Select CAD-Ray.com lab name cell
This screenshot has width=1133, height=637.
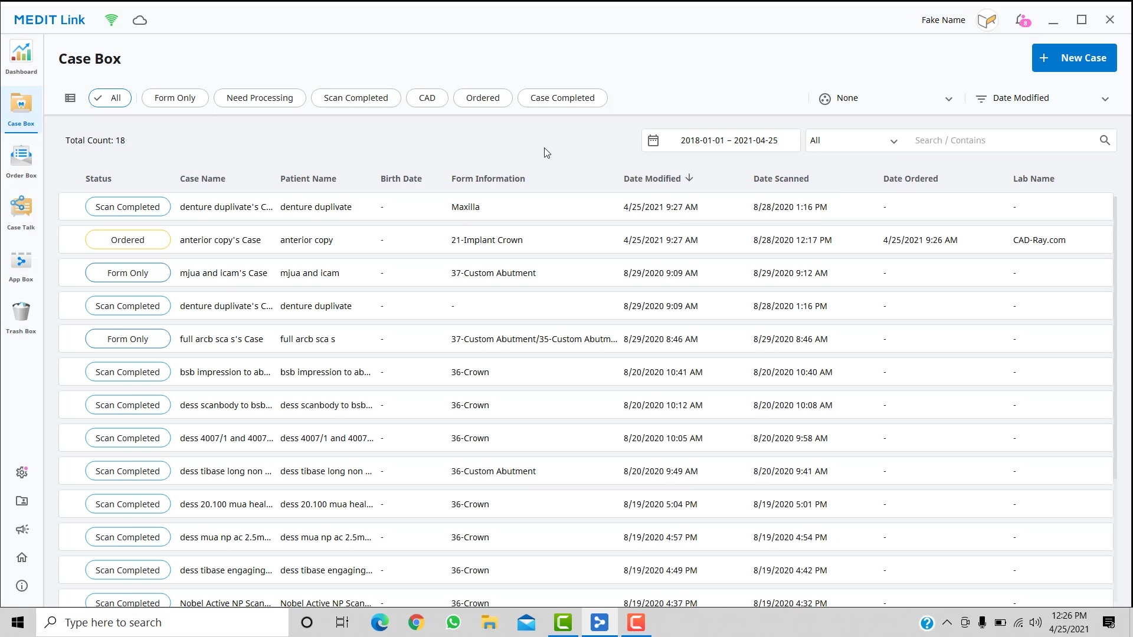[x=1039, y=240]
